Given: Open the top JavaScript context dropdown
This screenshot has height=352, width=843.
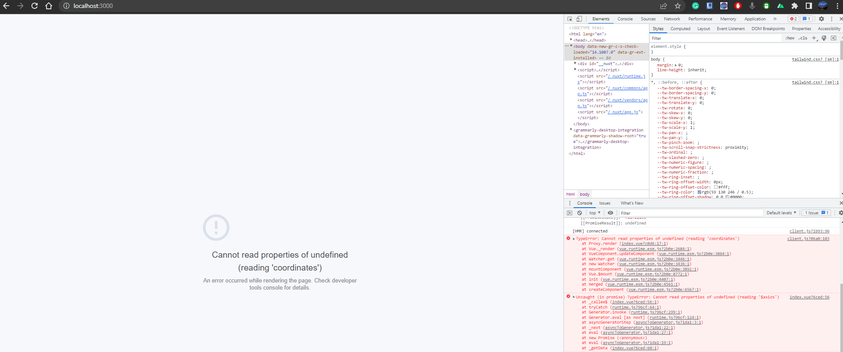Looking at the screenshot, I should (594, 213).
